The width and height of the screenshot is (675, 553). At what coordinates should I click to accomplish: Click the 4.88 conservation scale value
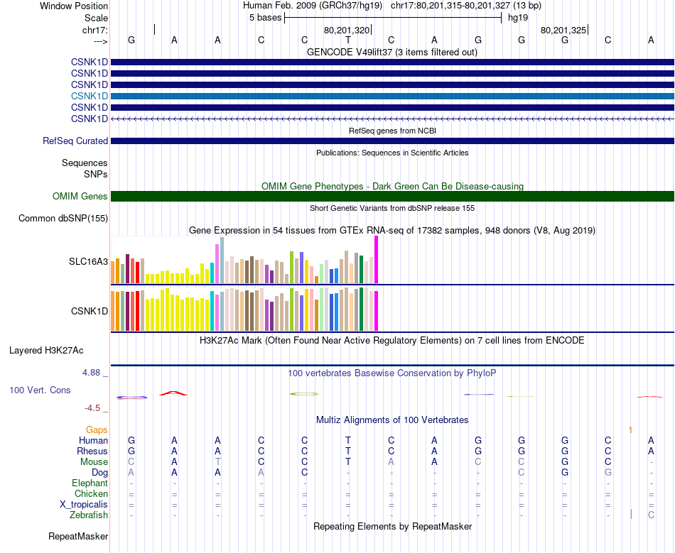(91, 373)
